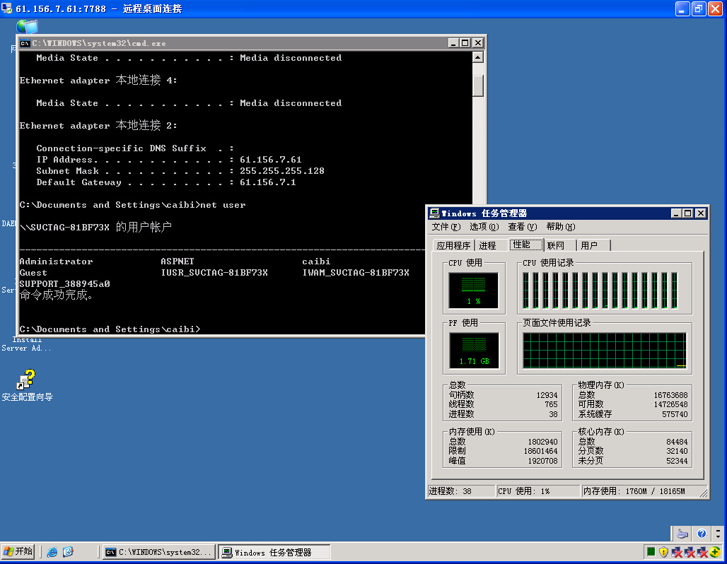Minimize the Task Manager window
Viewport: 727px width, 564px height.
676,213
